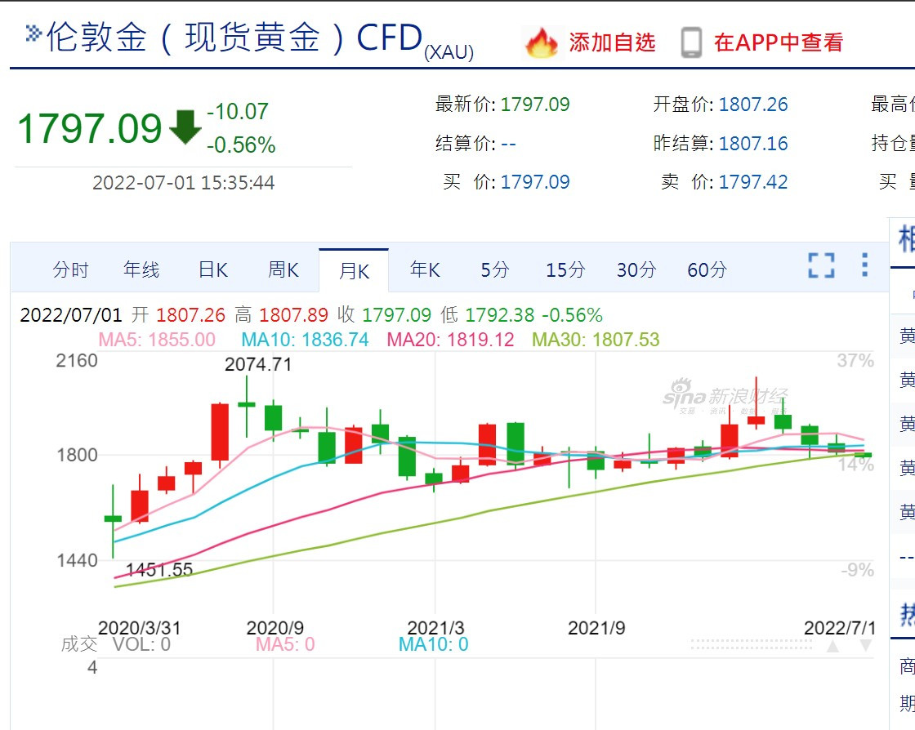The width and height of the screenshot is (915, 730).
Task: Click the chart header date 2022/07/01
Action: tap(71, 315)
